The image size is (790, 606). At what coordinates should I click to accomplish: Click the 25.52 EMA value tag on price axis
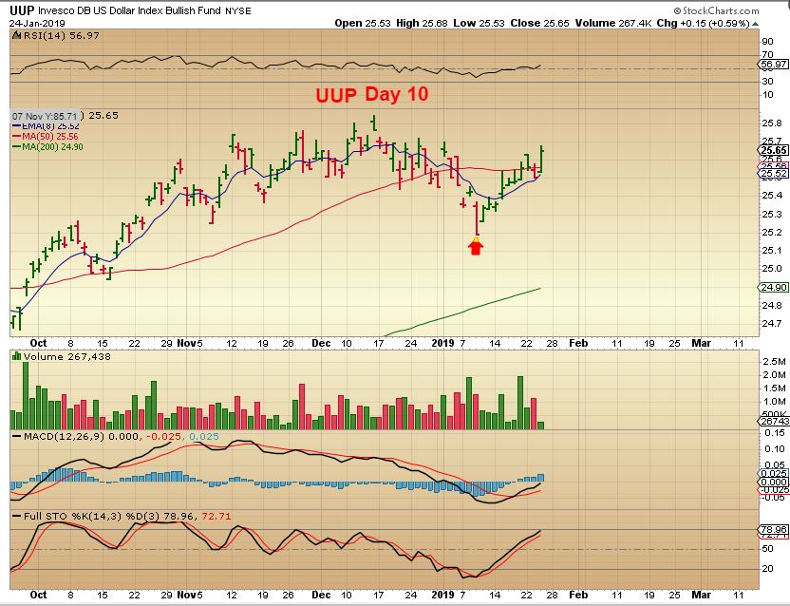click(773, 174)
